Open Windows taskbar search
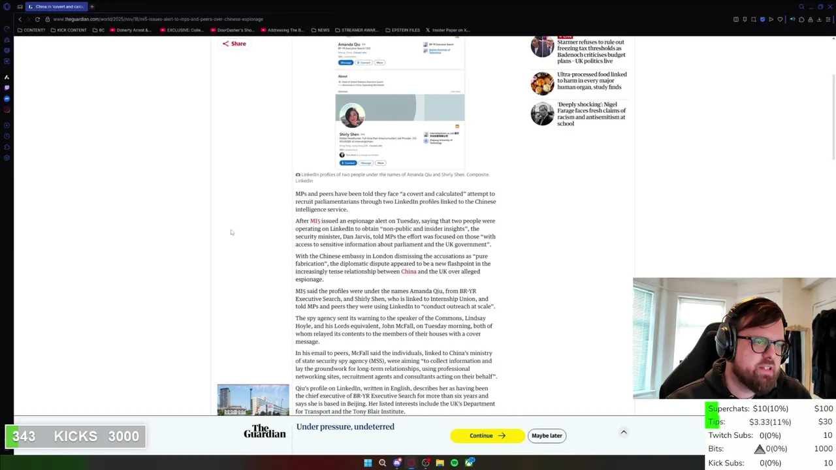This screenshot has width=836, height=470. 382,463
